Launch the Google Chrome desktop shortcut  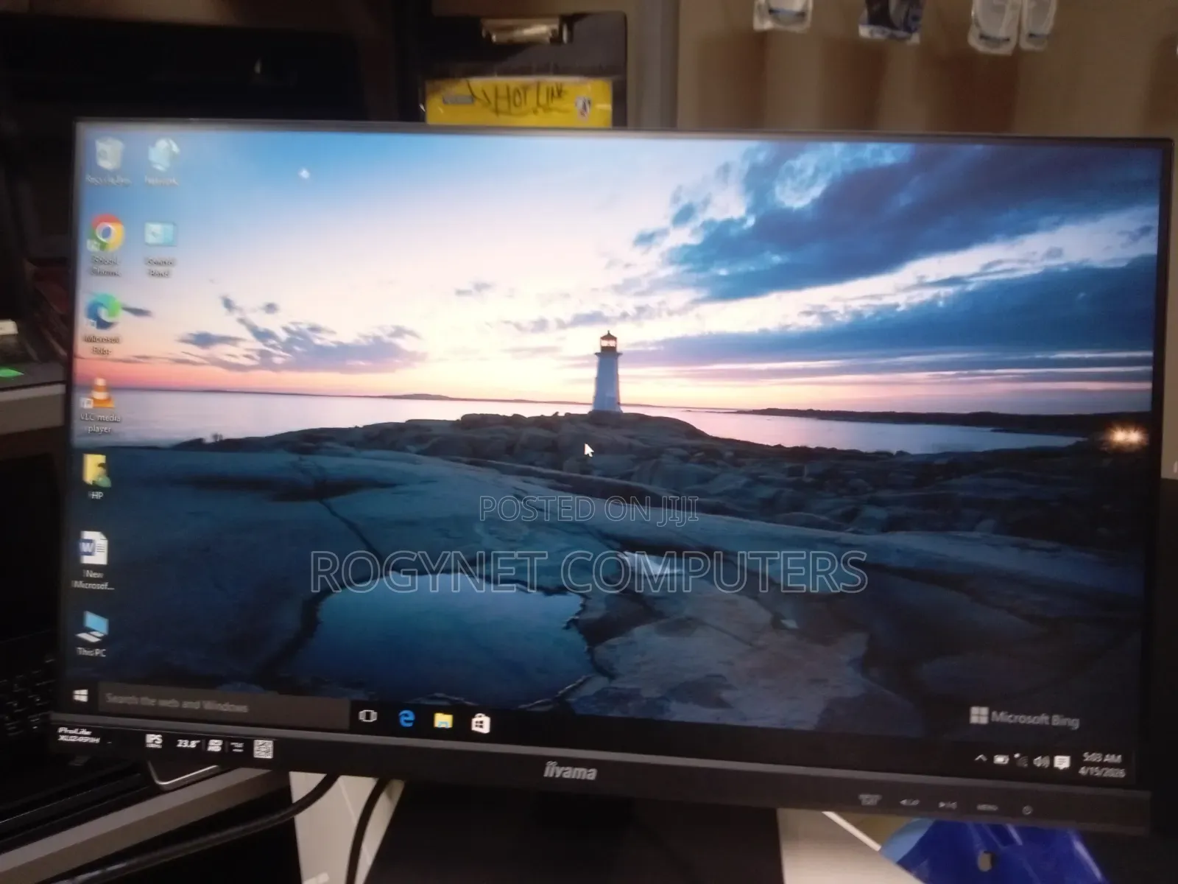(x=105, y=245)
